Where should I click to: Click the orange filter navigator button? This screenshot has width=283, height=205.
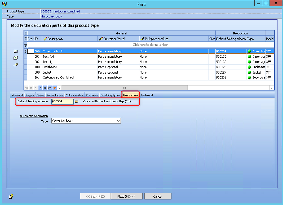54,88
